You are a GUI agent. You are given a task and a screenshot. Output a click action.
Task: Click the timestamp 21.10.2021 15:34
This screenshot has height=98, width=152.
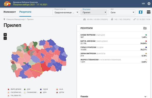(x=143, y=19)
